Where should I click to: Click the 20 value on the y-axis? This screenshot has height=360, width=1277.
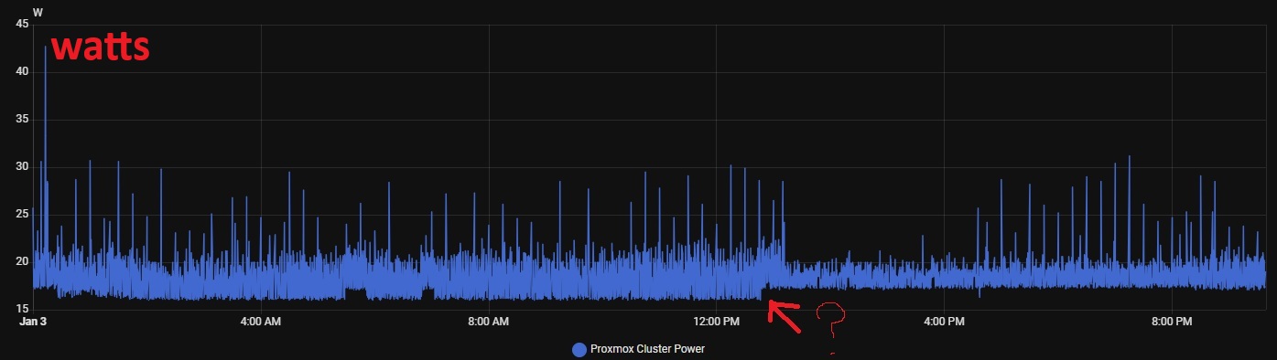click(22, 261)
